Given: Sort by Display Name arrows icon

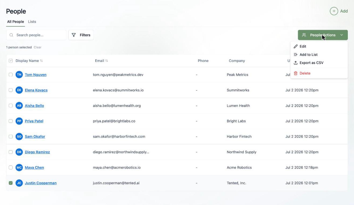Looking at the screenshot, I should 41,61.
